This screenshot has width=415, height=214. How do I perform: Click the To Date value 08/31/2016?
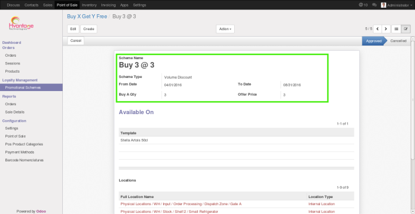click(x=292, y=85)
